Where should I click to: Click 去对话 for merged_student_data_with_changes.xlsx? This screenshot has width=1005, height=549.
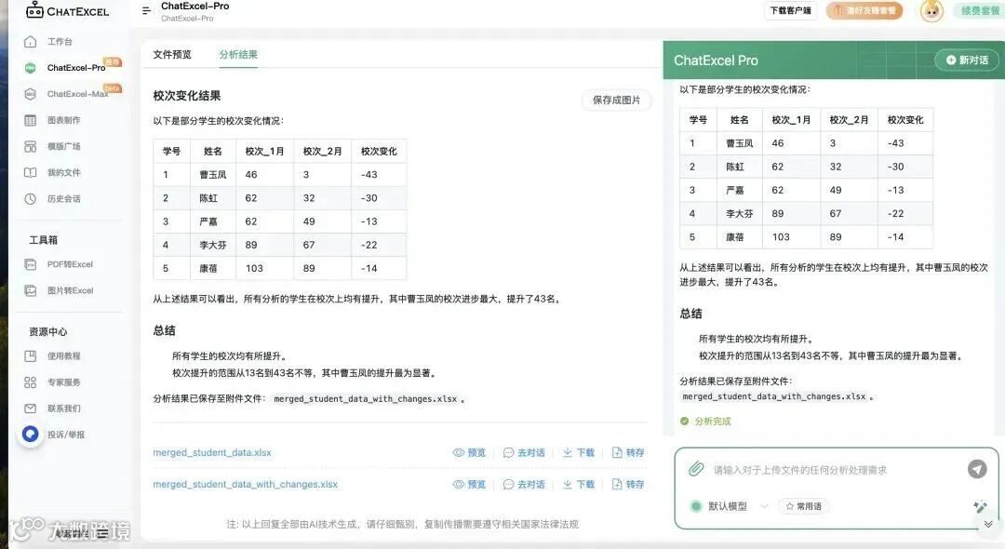click(x=524, y=484)
